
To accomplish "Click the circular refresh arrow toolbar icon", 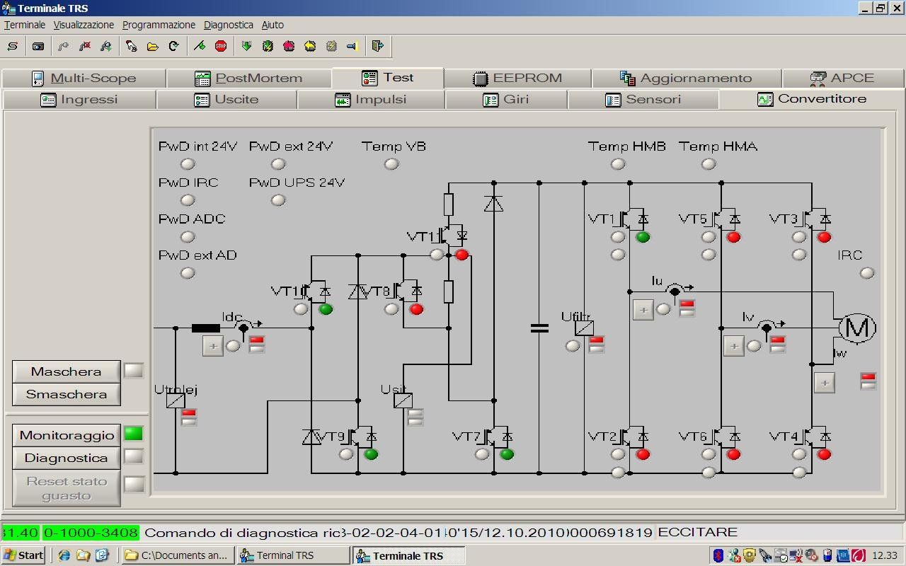I will (x=173, y=46).
